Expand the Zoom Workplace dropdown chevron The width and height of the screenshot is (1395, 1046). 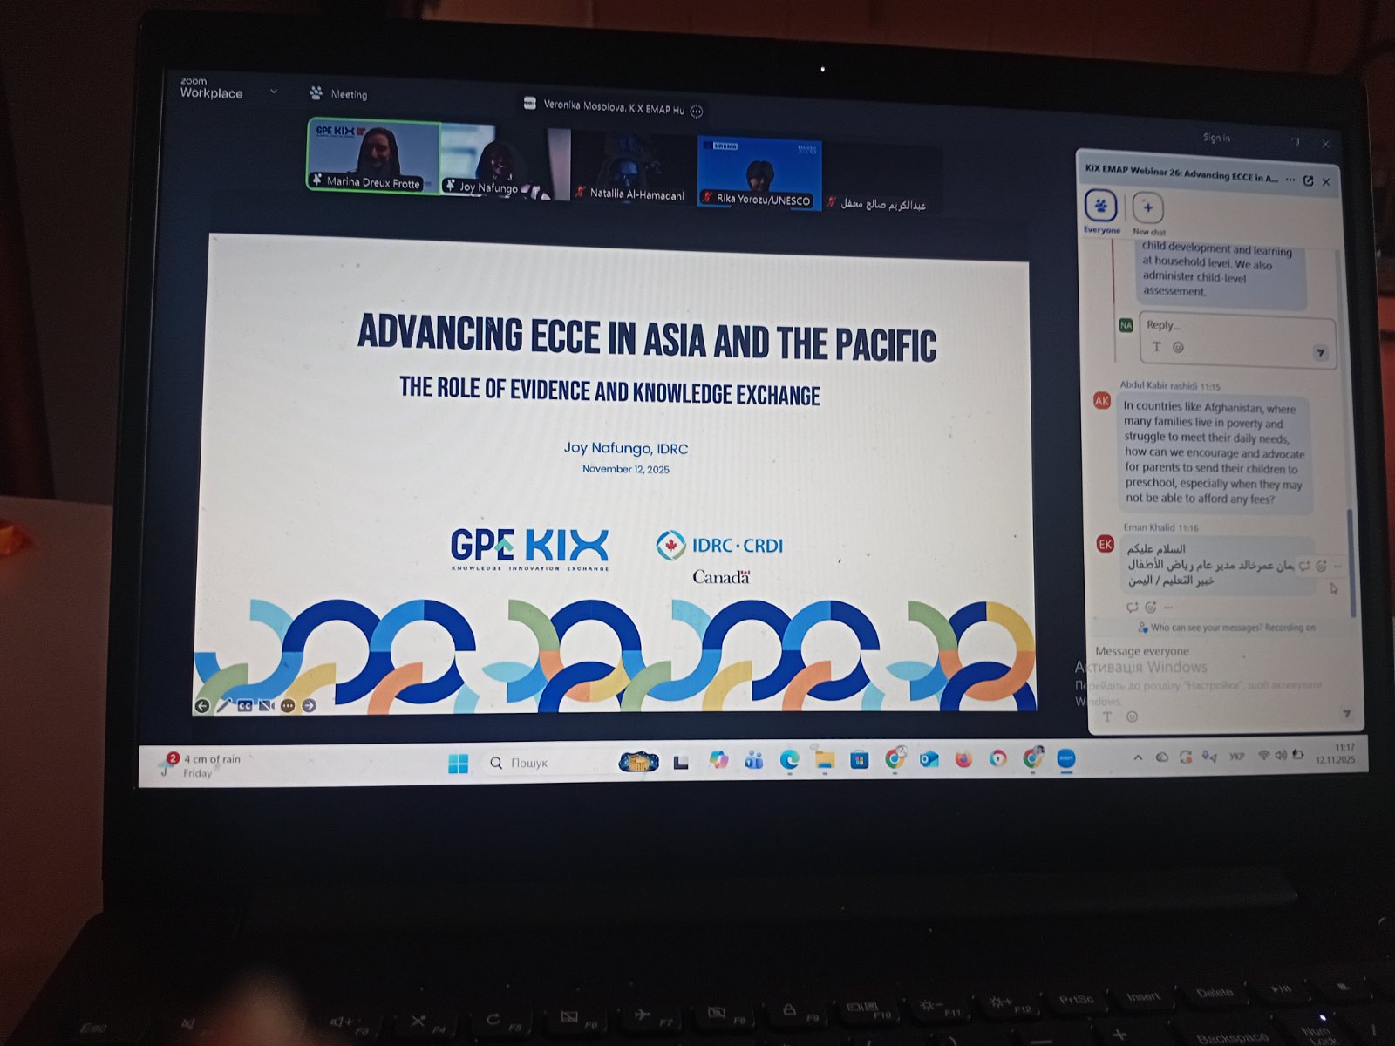tap(273, 92)
